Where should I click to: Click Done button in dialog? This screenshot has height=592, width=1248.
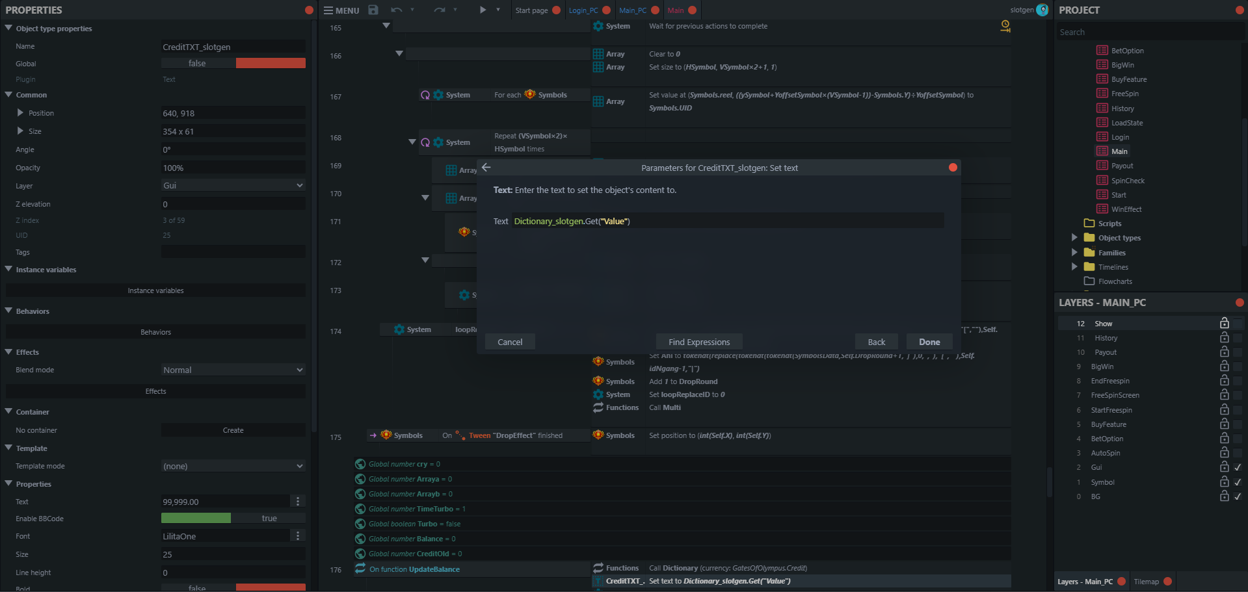click(x=929, y=342)
